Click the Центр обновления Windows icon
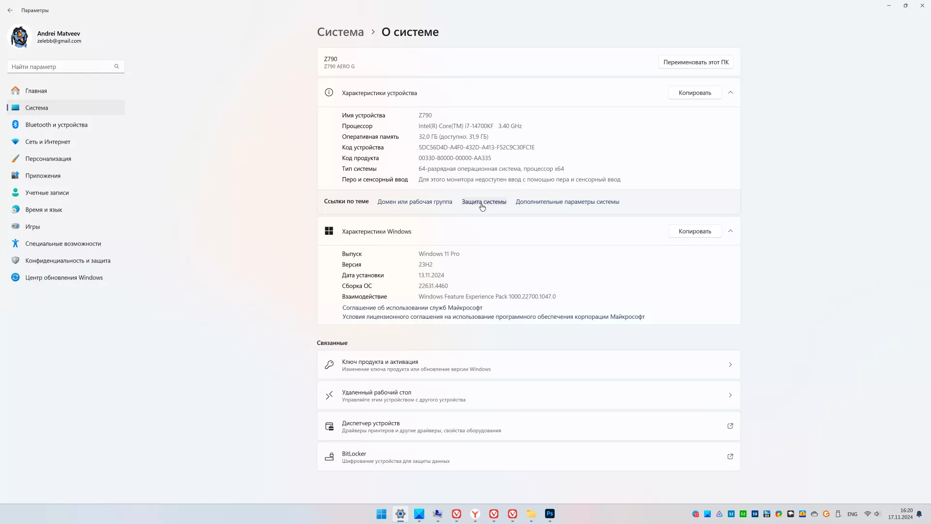This screenshot has height=524, width=931. point(16,278)
